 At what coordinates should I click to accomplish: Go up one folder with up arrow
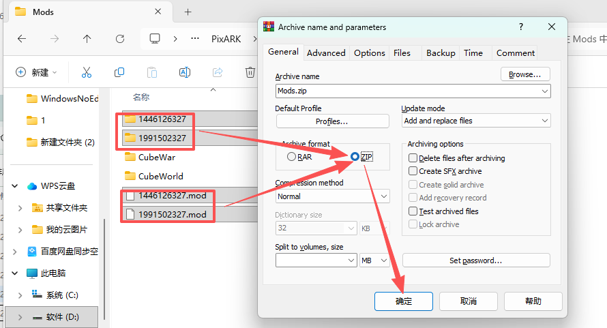coord(87,39)
